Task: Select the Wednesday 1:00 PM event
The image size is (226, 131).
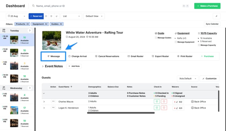Action: 17,97
